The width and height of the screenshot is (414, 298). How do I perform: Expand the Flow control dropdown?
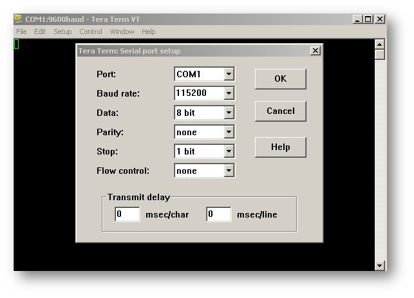229,171
